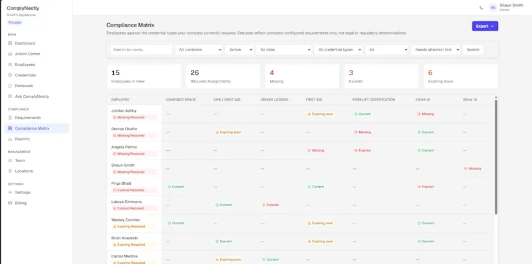The height and width of the screenshot is (264, 532).
Task: Click the missing icon in Denise Okafor's Forklift cell
Action: pos(356,132)
